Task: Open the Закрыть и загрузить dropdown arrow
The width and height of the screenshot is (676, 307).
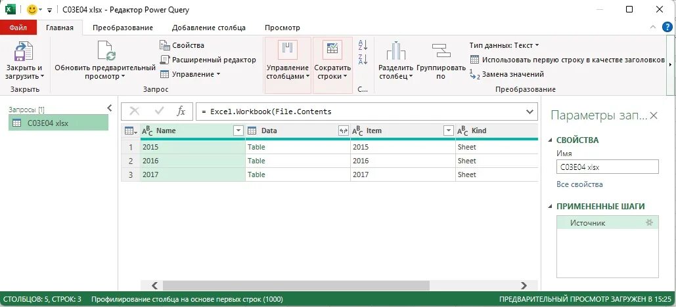Action: pyautogui.click(x=42, y=77)
